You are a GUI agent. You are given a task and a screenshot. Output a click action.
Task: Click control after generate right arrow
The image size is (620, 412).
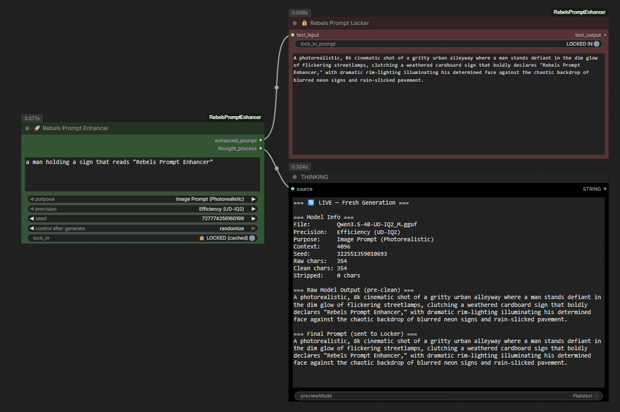pos(254,228)
